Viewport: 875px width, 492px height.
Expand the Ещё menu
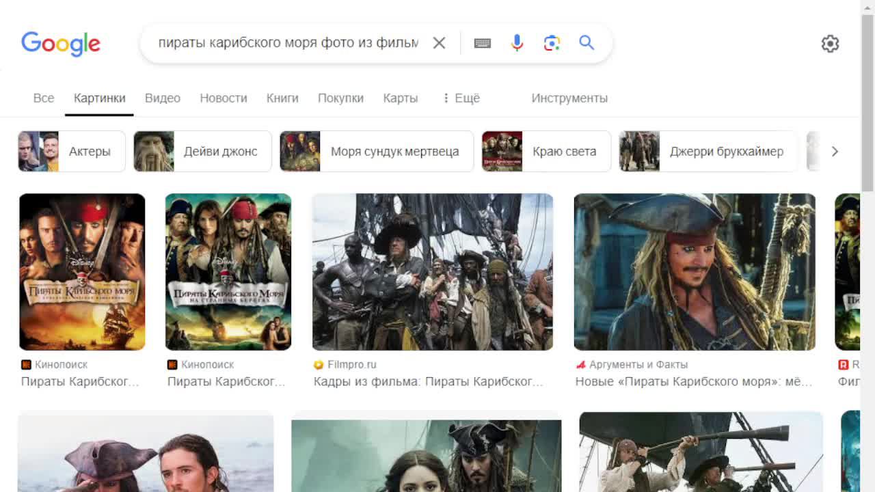click(x=461, y=98)
